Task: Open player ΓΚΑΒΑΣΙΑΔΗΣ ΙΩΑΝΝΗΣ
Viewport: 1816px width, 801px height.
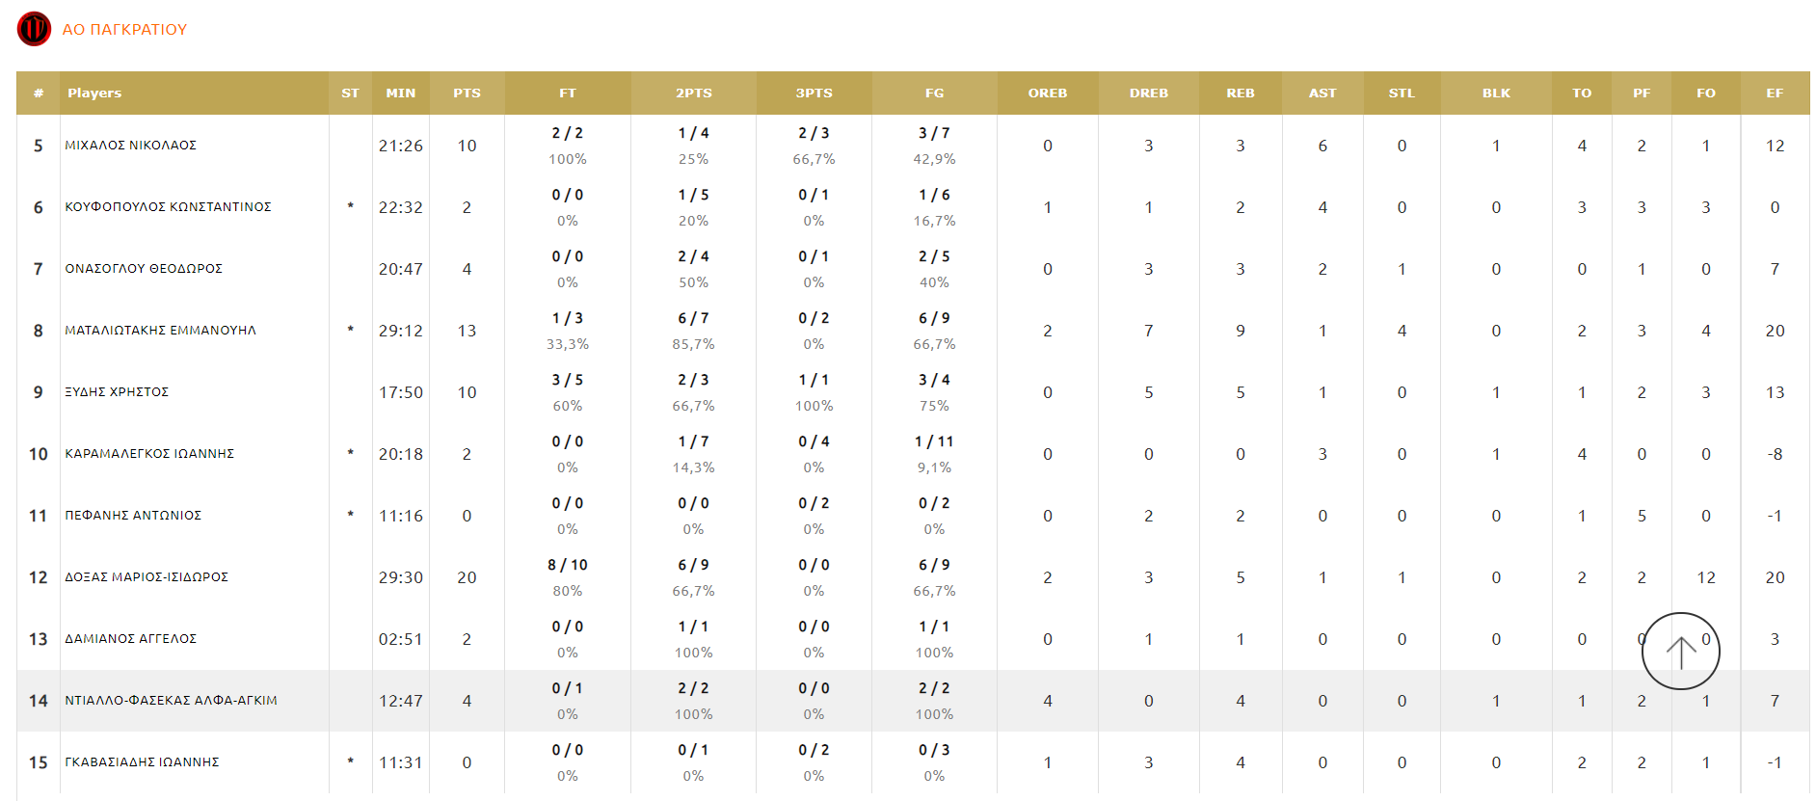Action: (142, 762)
